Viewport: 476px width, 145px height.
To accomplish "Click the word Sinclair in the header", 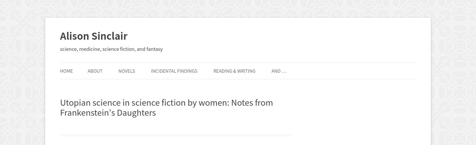I will tap(109, 36).
